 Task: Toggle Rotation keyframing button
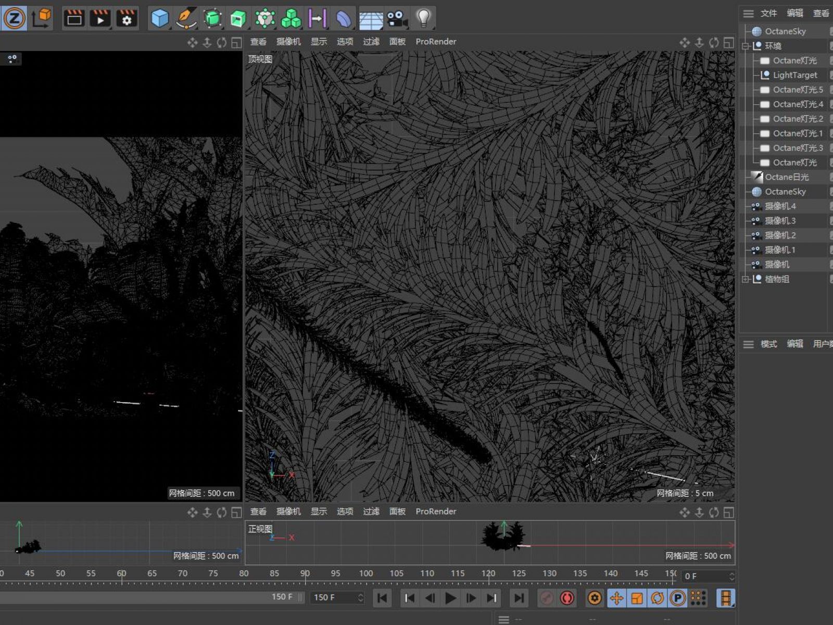click(658, 598)
